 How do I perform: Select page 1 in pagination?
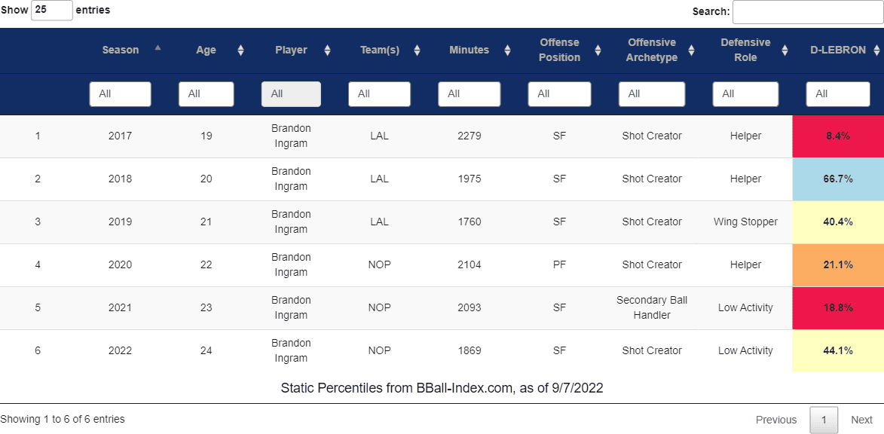point(824,420)
